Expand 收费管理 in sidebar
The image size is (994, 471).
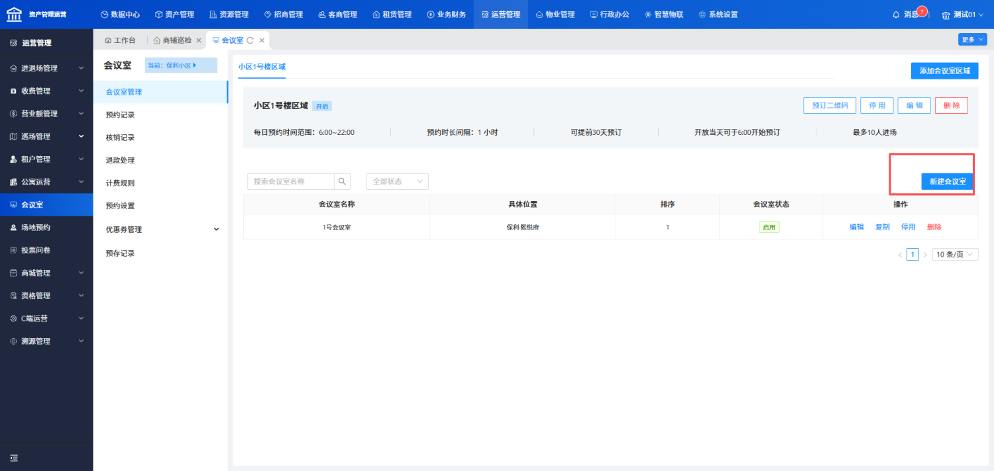(x=46, y=91)
